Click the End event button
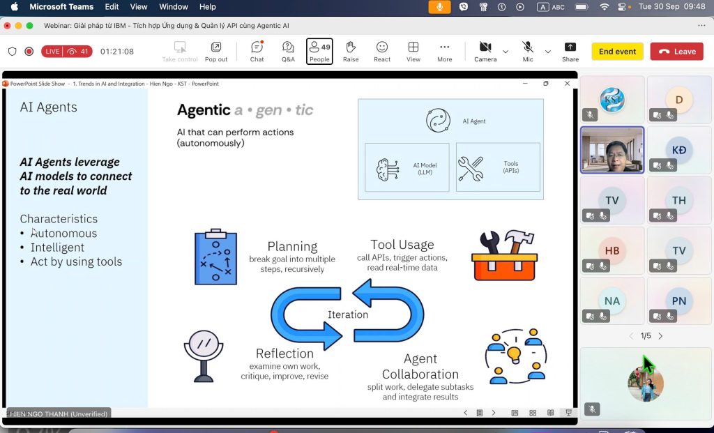Image resolution: width=714 pixels, height=433 pixels. 617,52
